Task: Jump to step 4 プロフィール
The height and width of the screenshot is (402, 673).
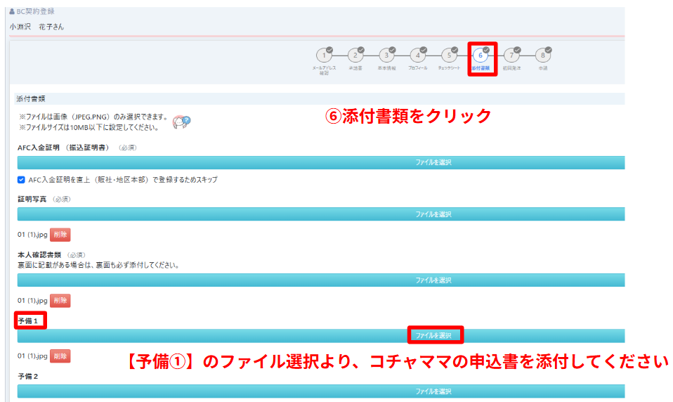Action: [x=417, y=56]
